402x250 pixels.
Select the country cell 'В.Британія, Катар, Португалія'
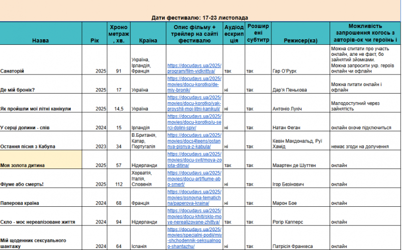pyautogui.click(x=148, y=141)
